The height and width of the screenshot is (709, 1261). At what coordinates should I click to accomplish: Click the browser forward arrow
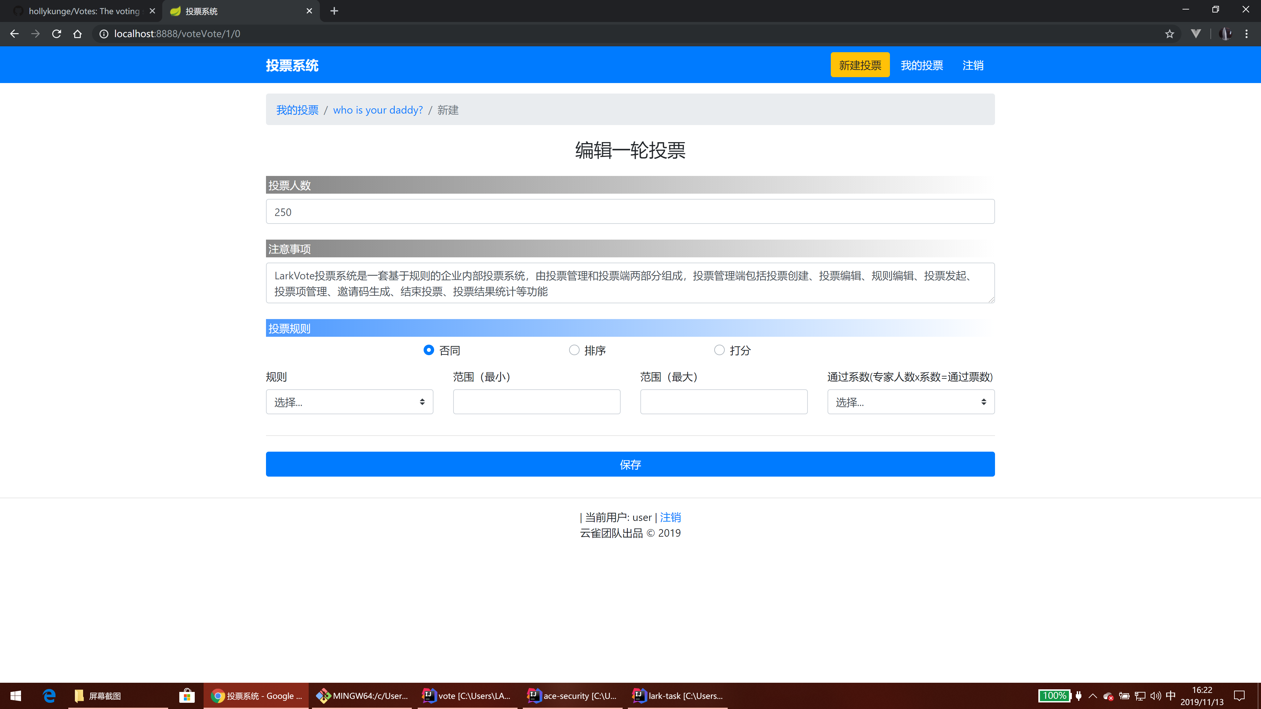(35, 34)
